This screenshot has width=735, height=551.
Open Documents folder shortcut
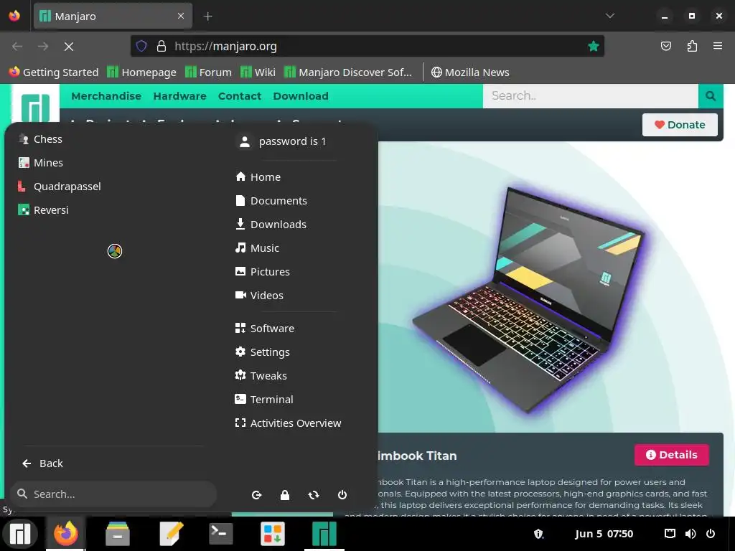[271, 201]
